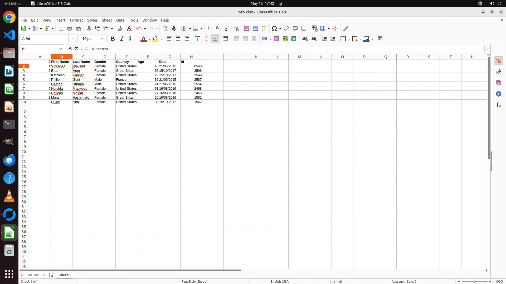Insert a chart using toolbar icon
The image size is (506, 284).
click(x=255, y=28)
